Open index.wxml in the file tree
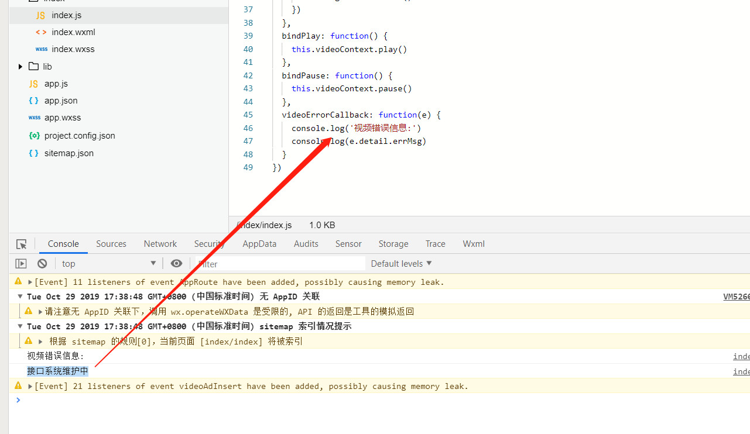The image size is (750, 434). pos(73,32)
